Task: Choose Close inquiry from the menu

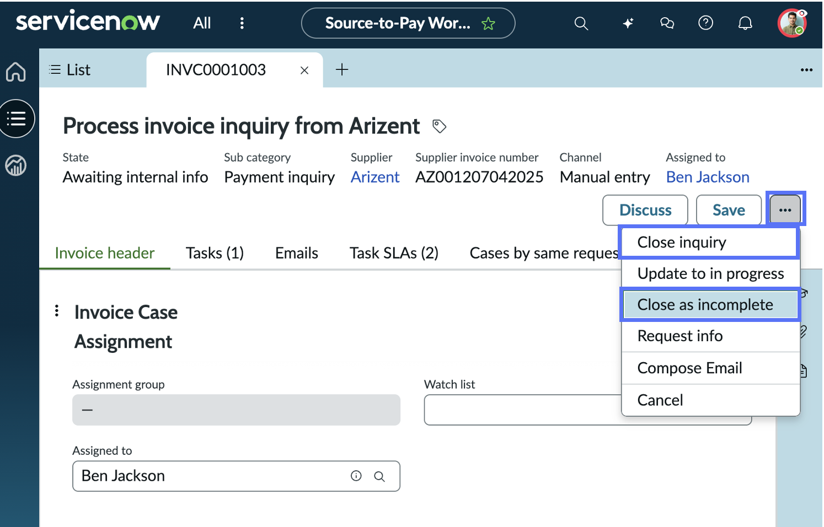Action: (x=709, y=243)
